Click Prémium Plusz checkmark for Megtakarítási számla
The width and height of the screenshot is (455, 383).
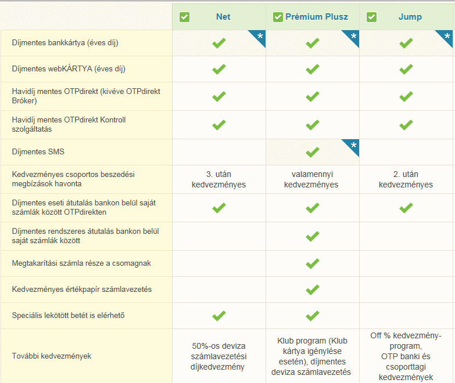coord(313,263)
